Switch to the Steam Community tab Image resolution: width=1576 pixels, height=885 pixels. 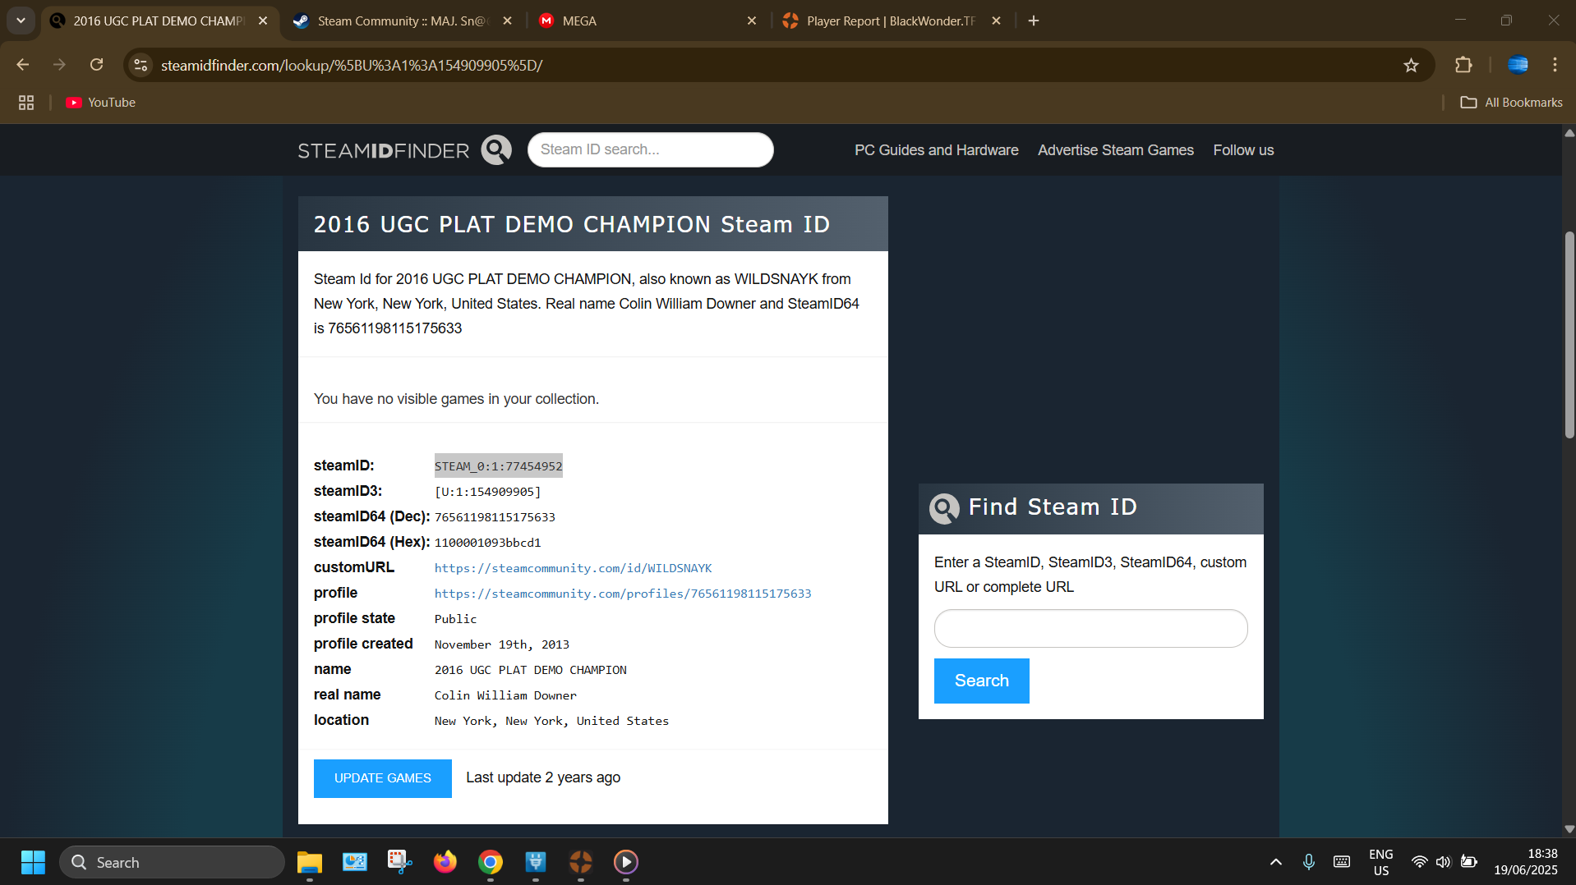[403, 21]
